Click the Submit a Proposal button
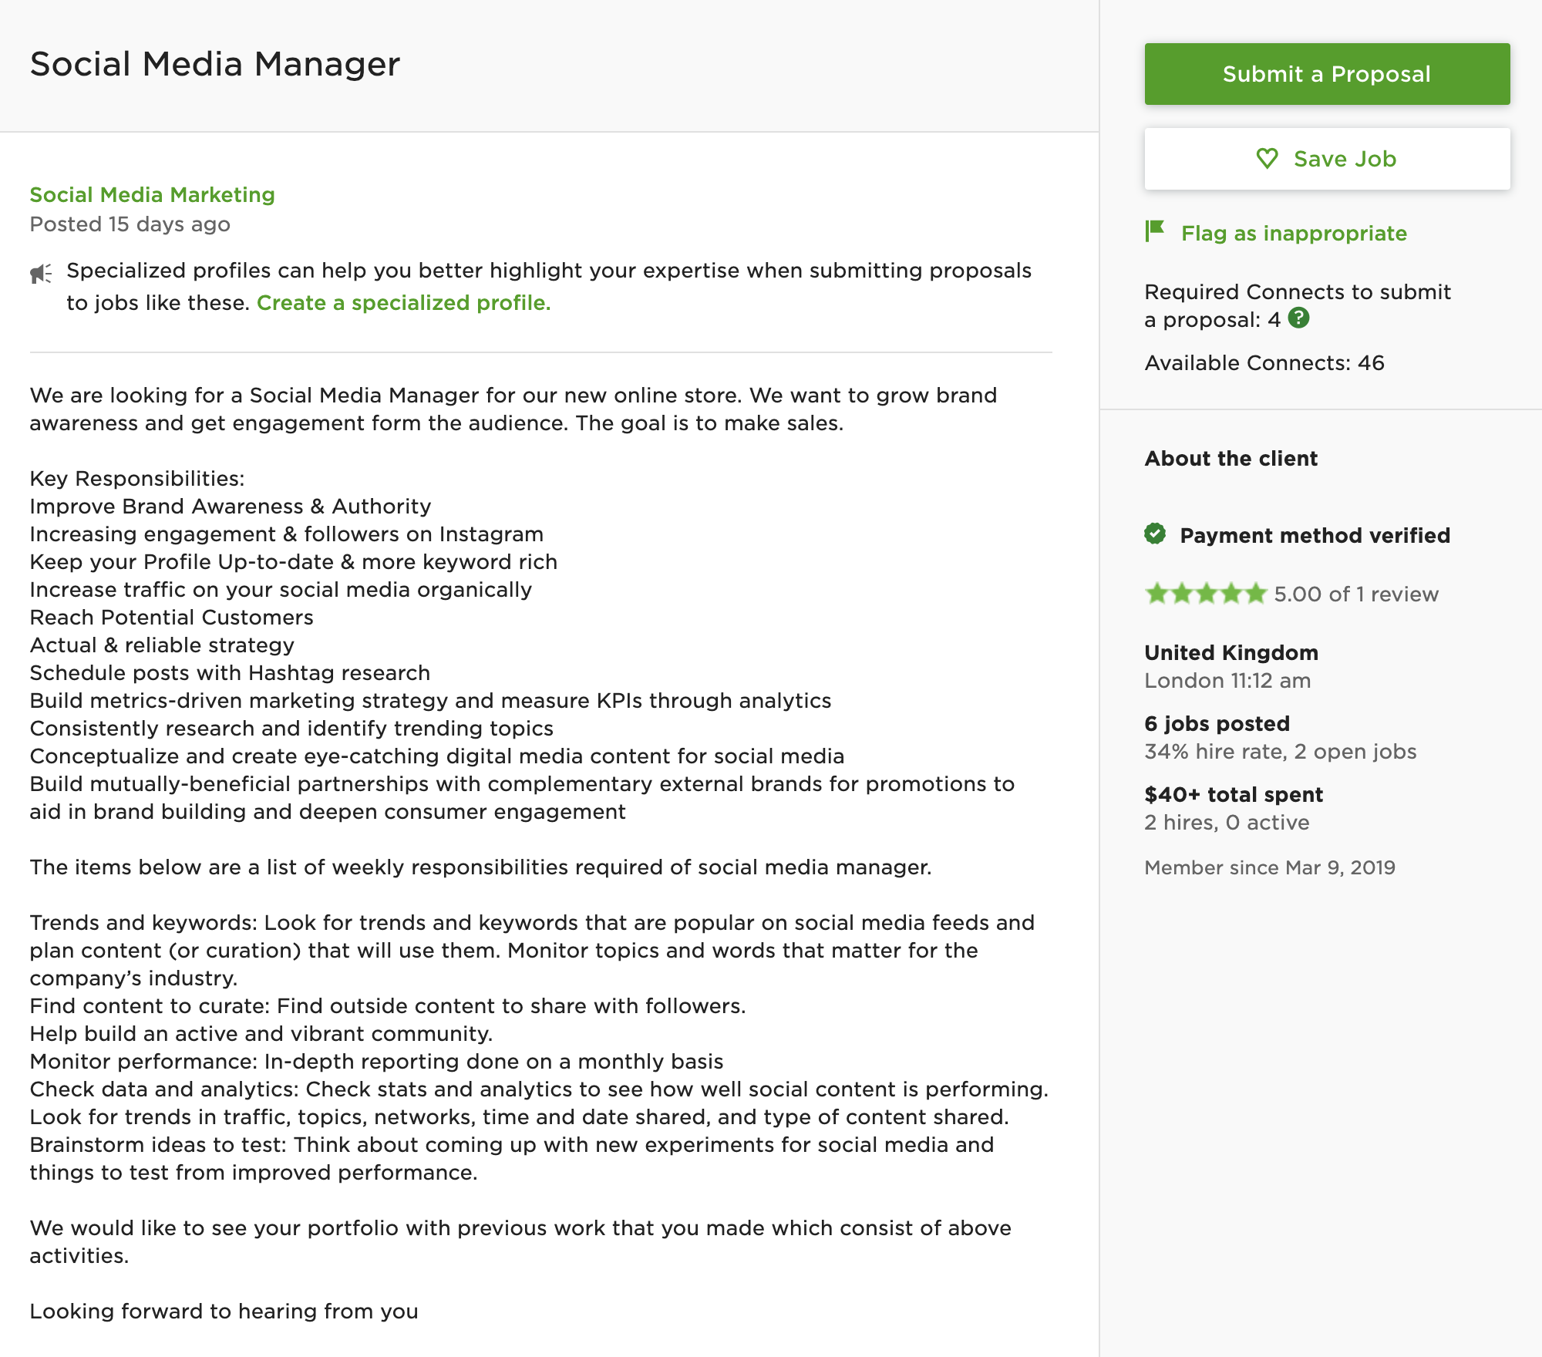1542x1357 pixels. coord(1327,74)
